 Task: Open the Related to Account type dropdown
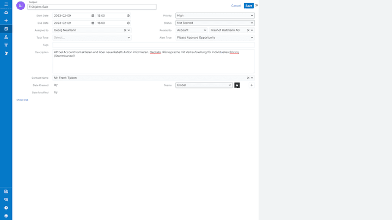[192, 30]
